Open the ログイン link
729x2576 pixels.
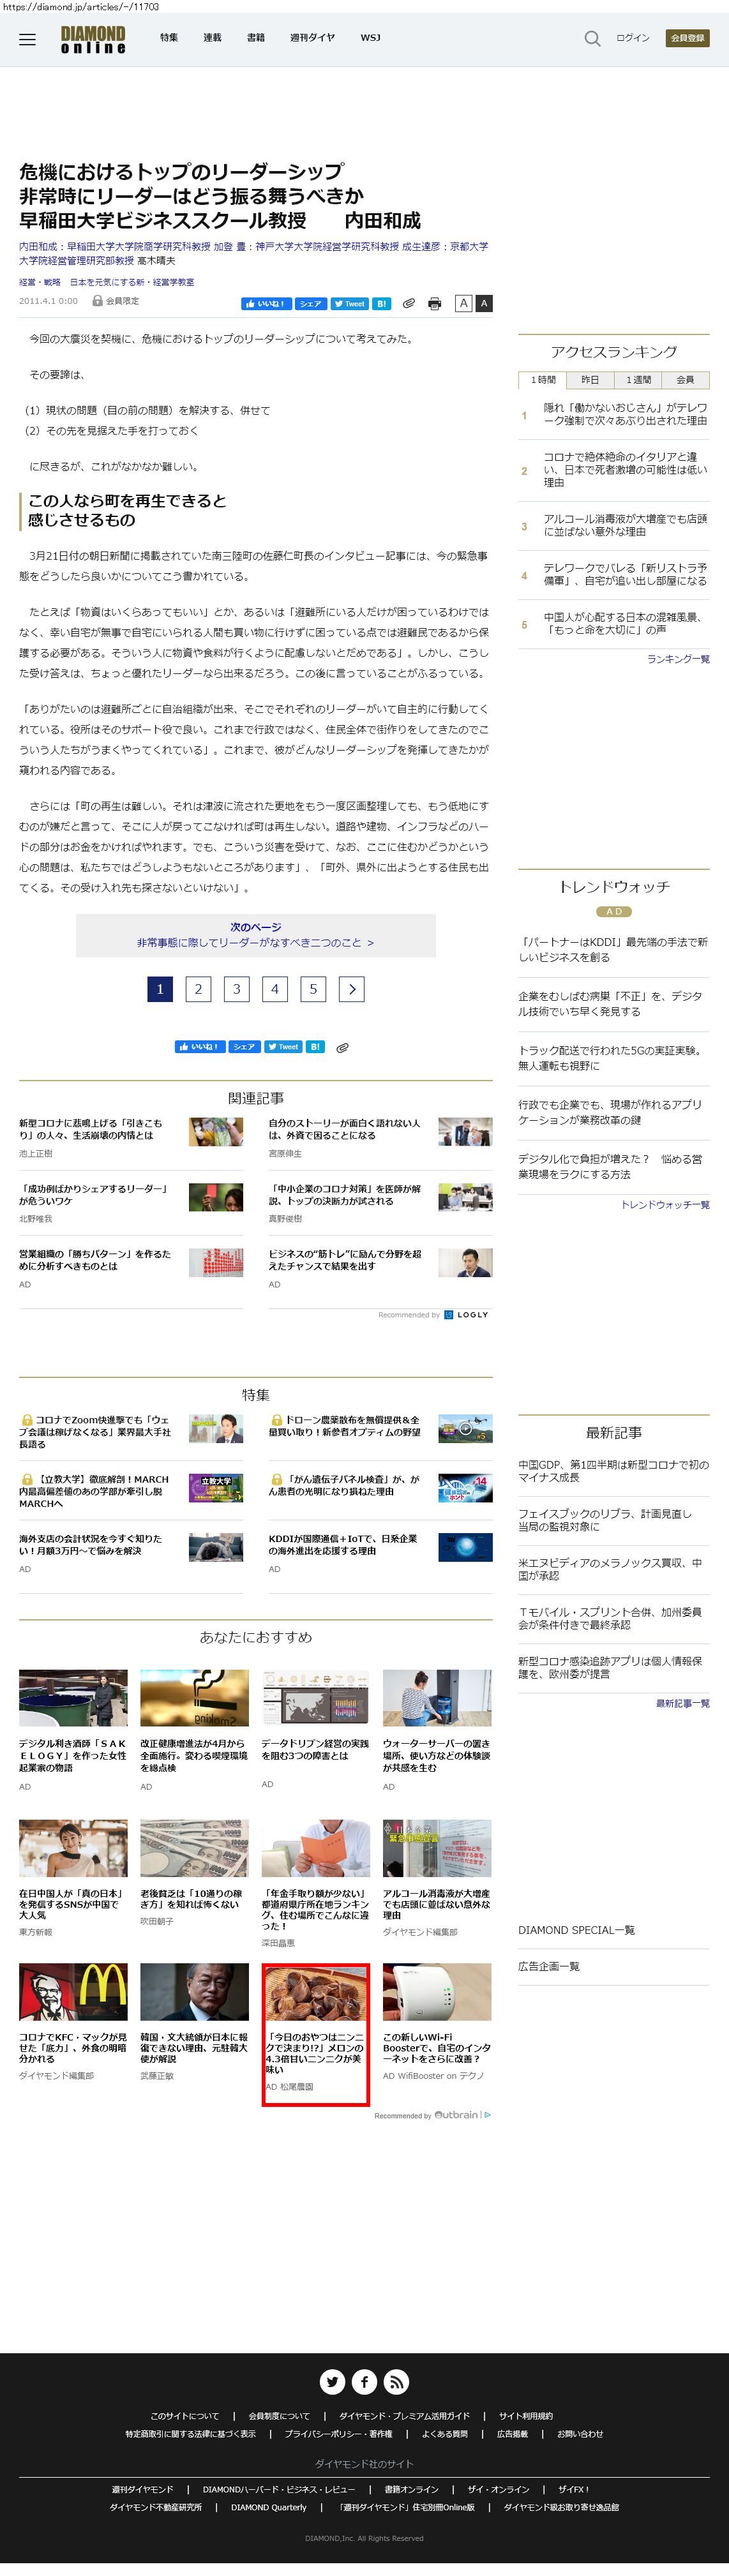pos(632,38)
